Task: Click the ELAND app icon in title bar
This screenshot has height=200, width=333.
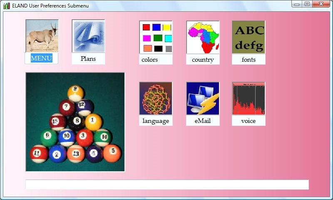Action: [6, 6]
